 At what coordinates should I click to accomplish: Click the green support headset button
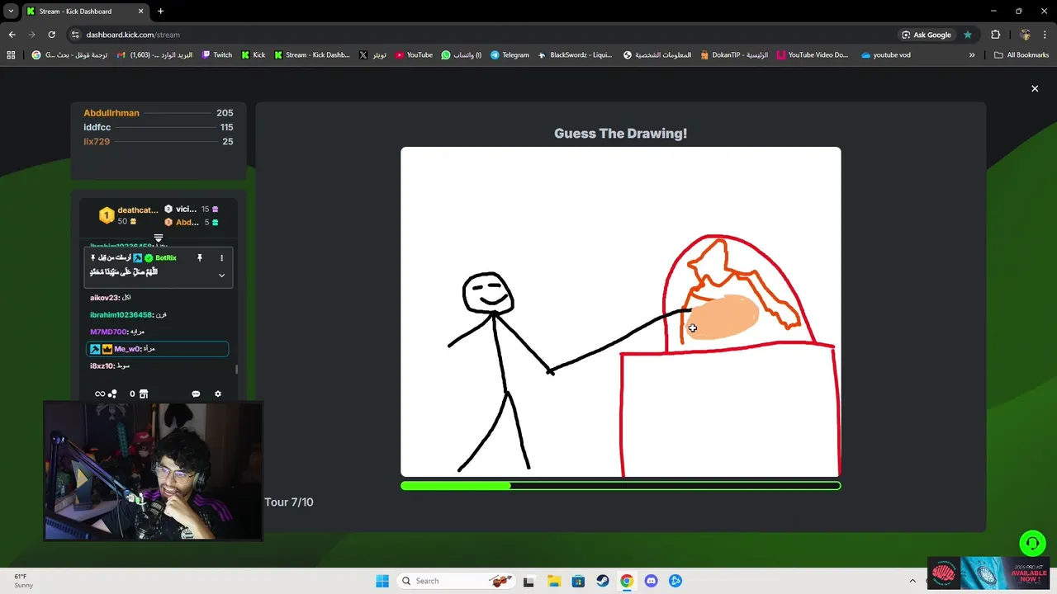1032,543
